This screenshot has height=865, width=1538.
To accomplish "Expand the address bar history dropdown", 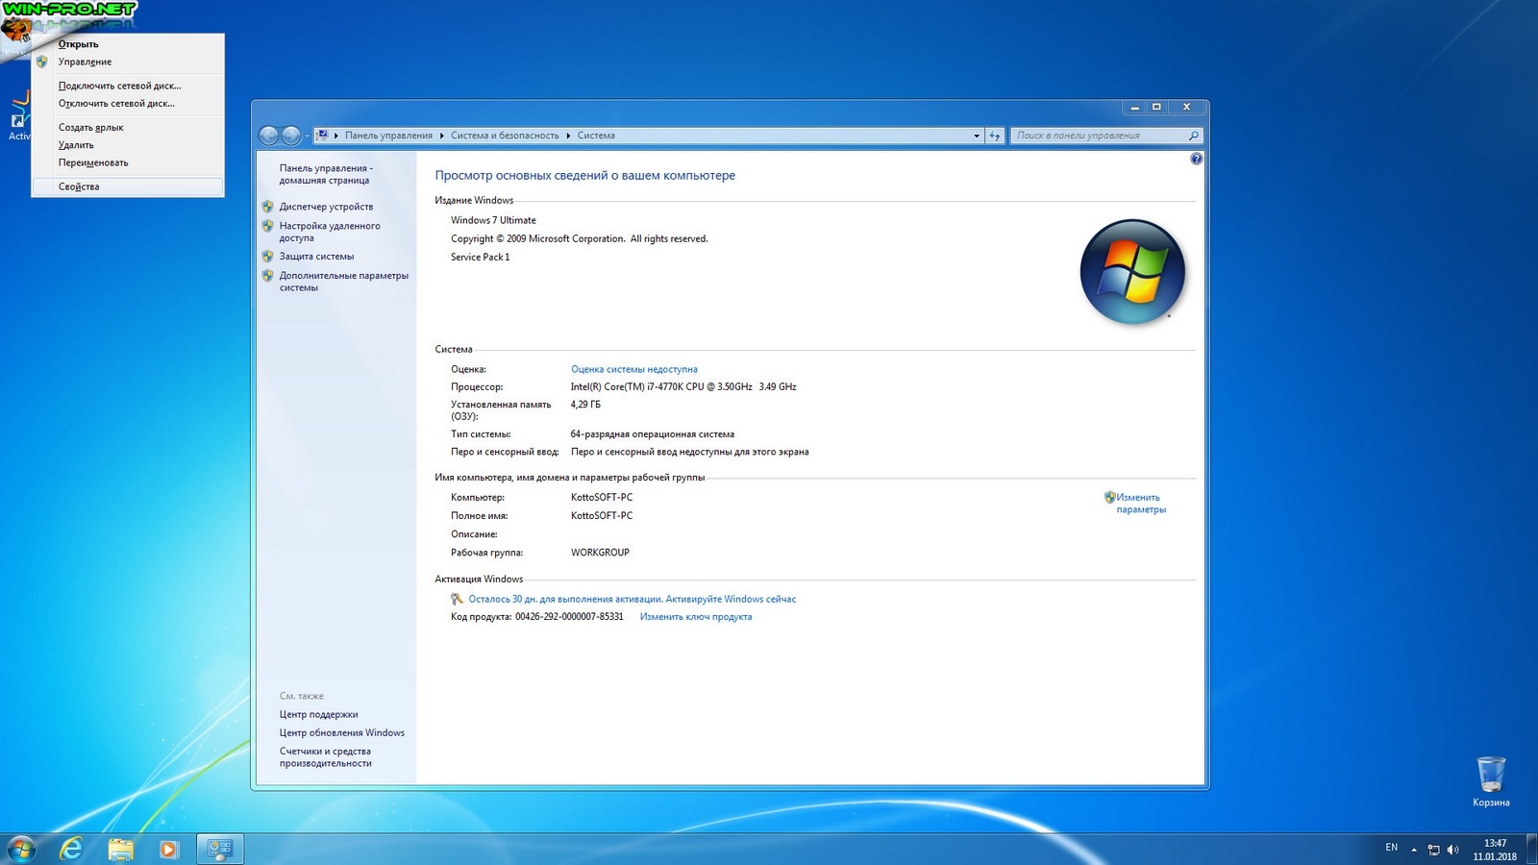I will coord(977,136).
